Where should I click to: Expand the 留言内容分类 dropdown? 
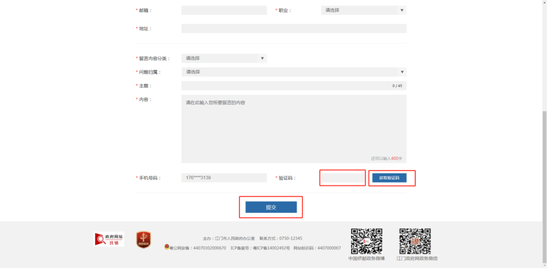click(224, 58)
